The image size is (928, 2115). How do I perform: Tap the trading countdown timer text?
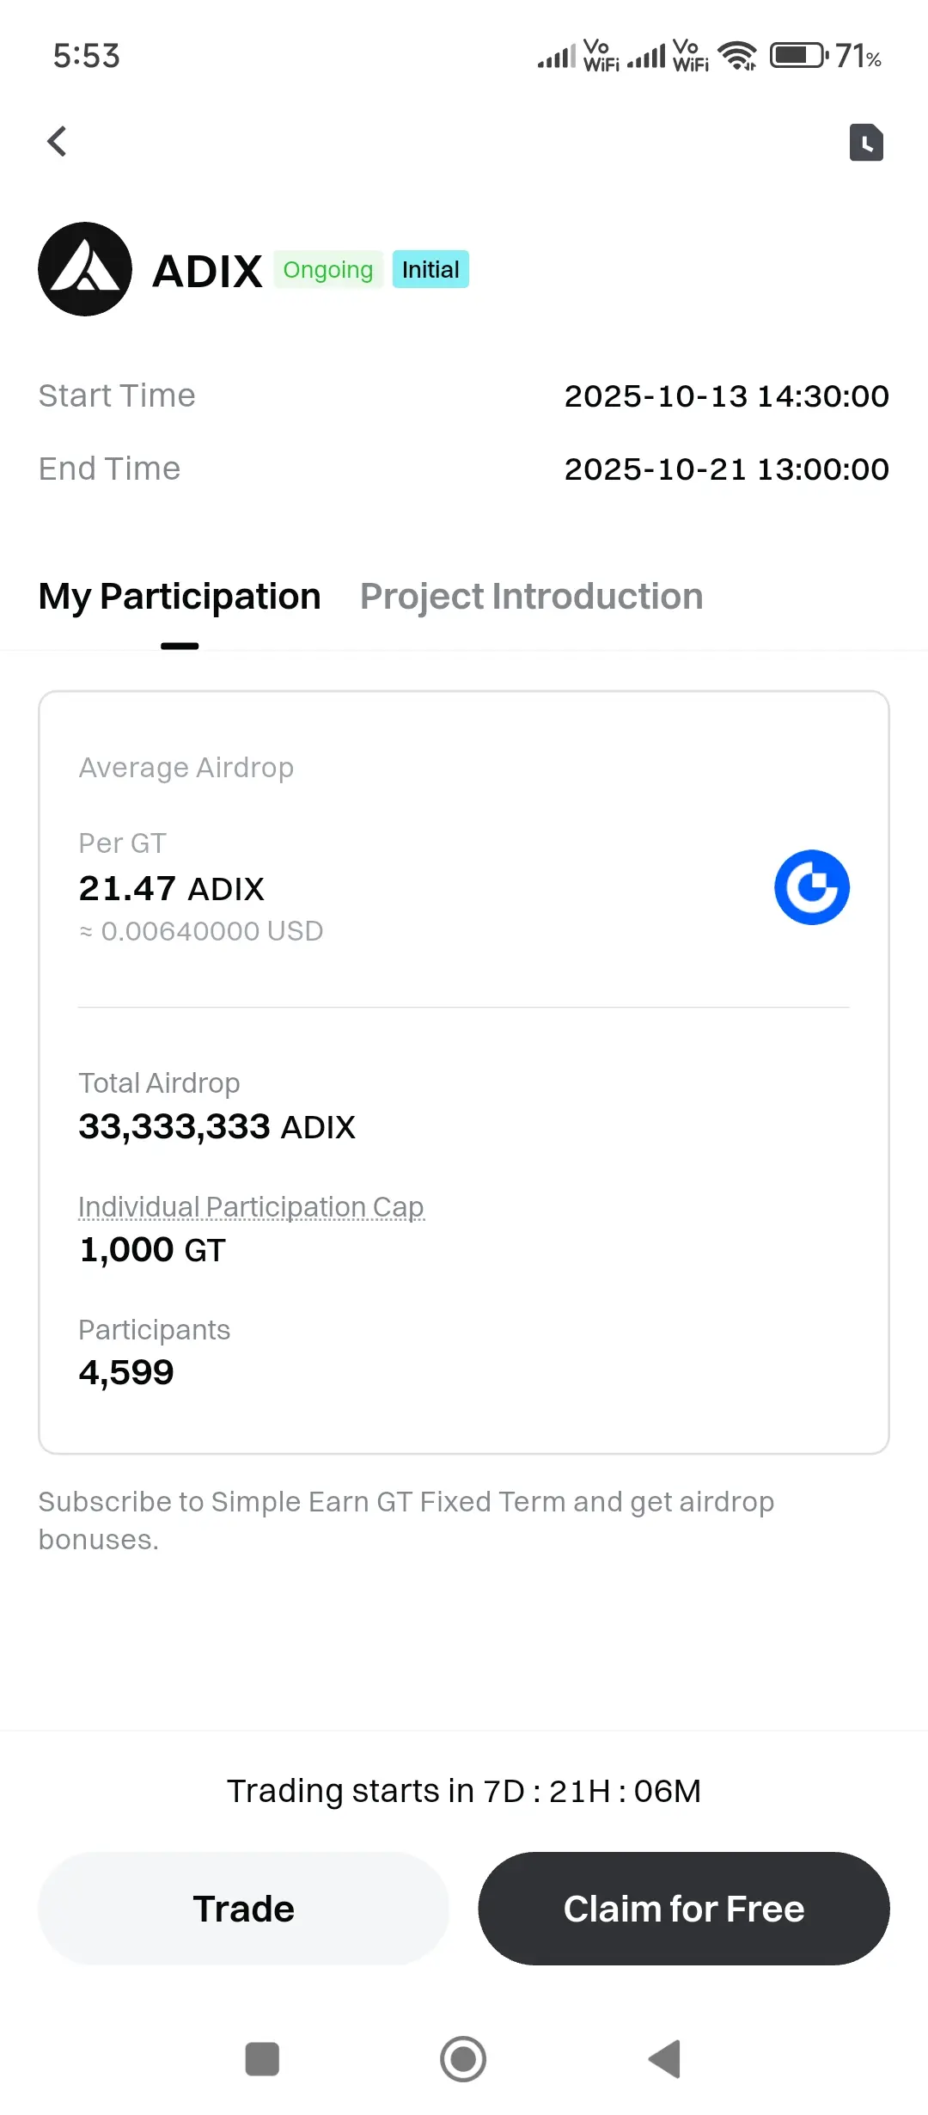pyautogui.click(x=464, y=1791)
